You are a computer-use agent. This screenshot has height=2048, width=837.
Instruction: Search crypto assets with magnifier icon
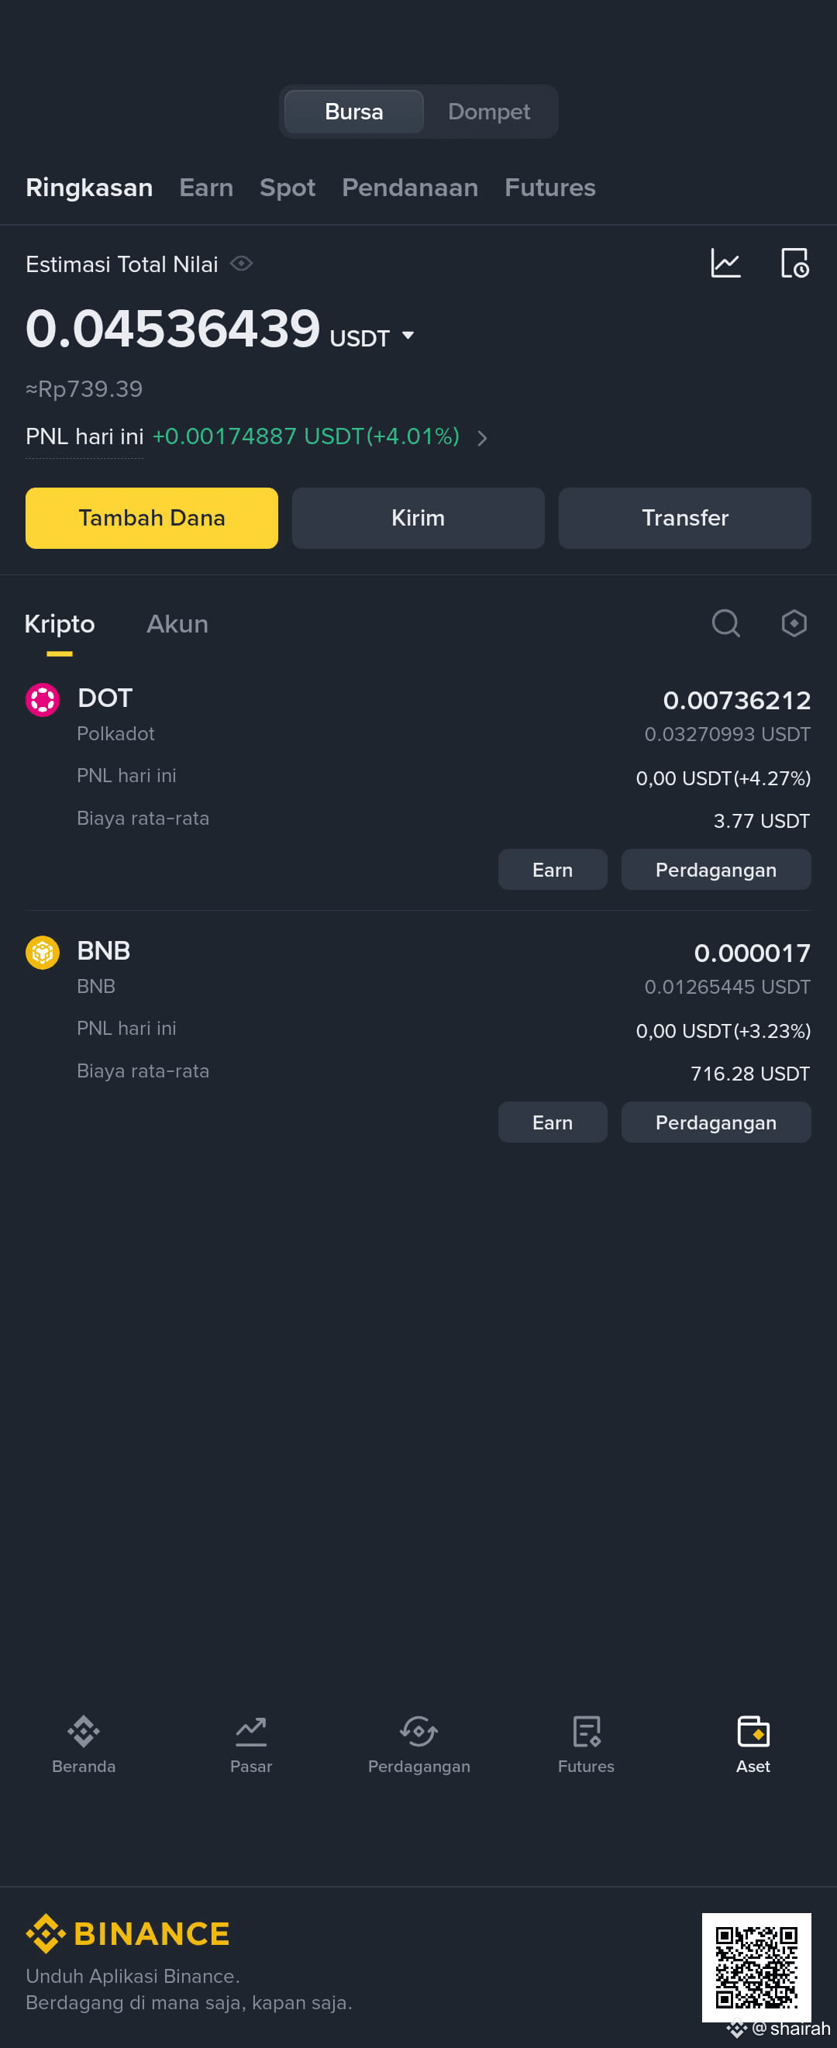coord(725,623)
